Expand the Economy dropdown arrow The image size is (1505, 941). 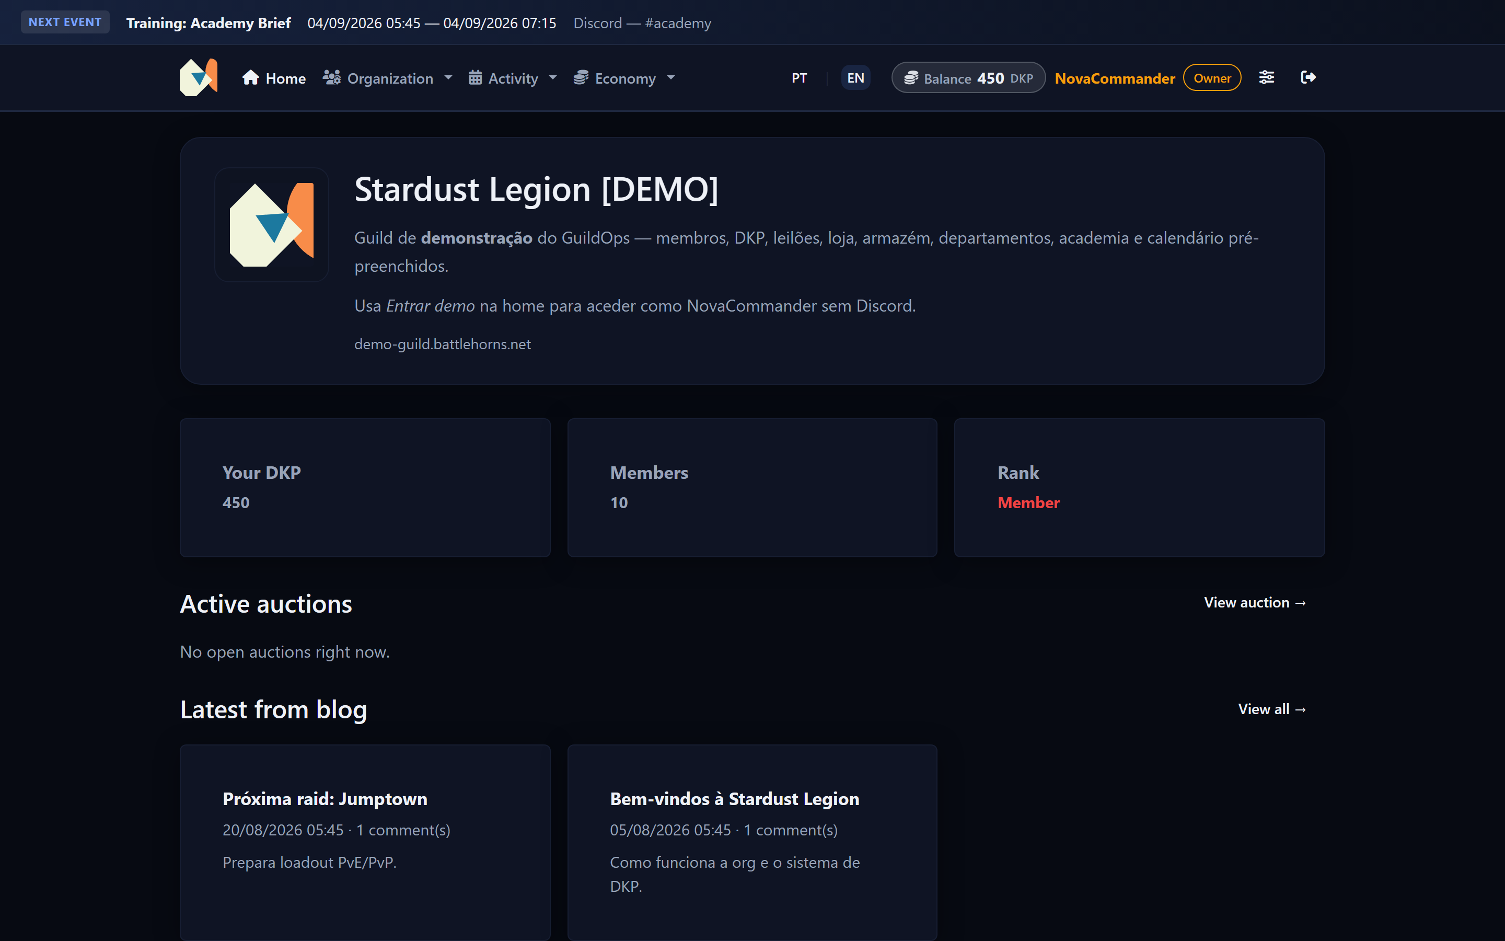[671, 78]
